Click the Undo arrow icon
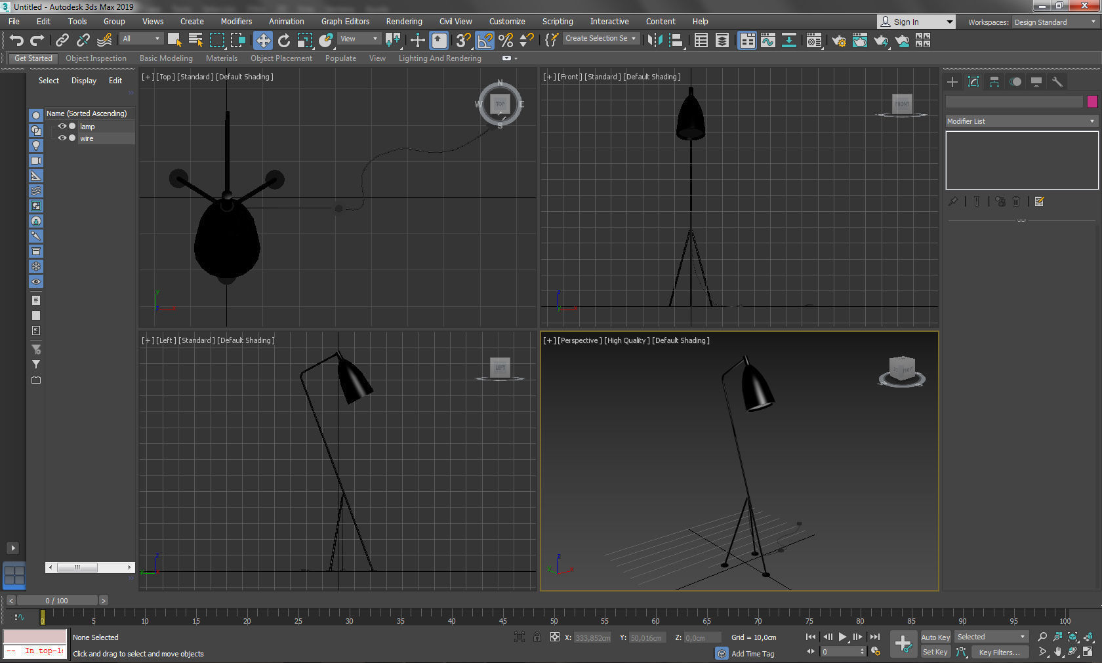Image resolution: width=1102 pixels, height=663 pixels. pyautogui.click(x=16, y=41)
